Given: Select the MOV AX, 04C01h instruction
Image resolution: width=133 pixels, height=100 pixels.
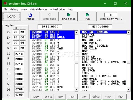Looking at the screenshot, I should (x=103, y=46).
